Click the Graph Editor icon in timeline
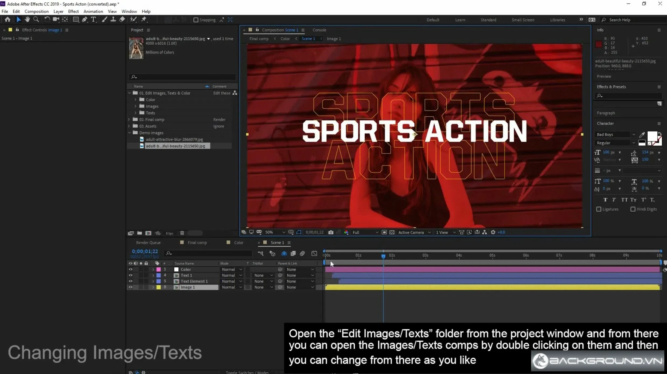This screenshot has width=667, height=374. pyautogui.click(x=314, y=253)
